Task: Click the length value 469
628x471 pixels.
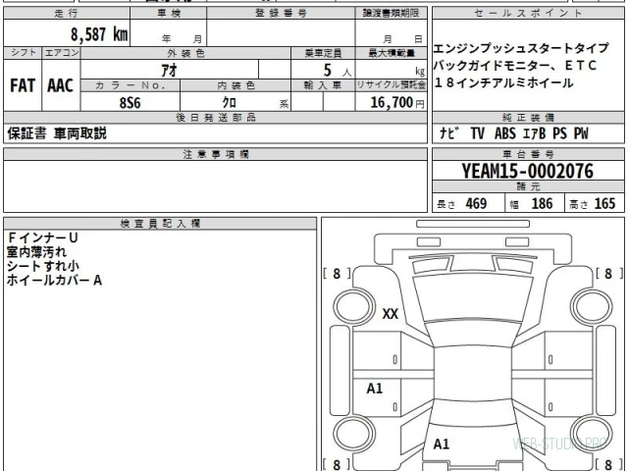Action: pyautogui.click(x=476, y=204)
